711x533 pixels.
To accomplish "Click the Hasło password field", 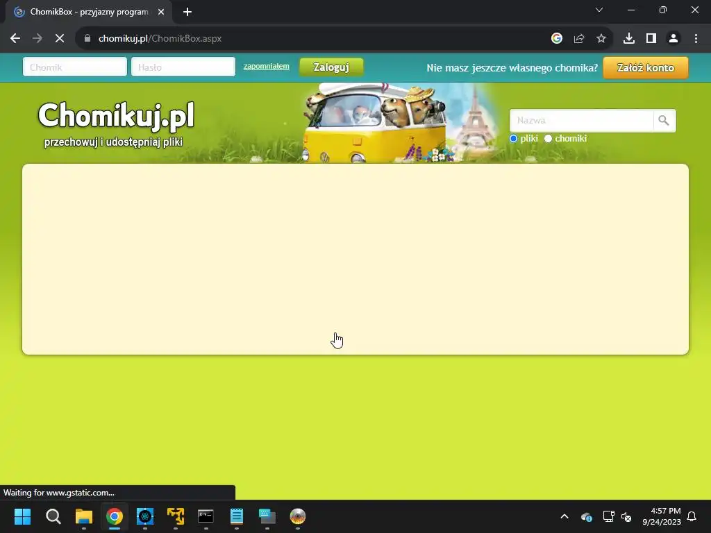I will coord(183,67).
